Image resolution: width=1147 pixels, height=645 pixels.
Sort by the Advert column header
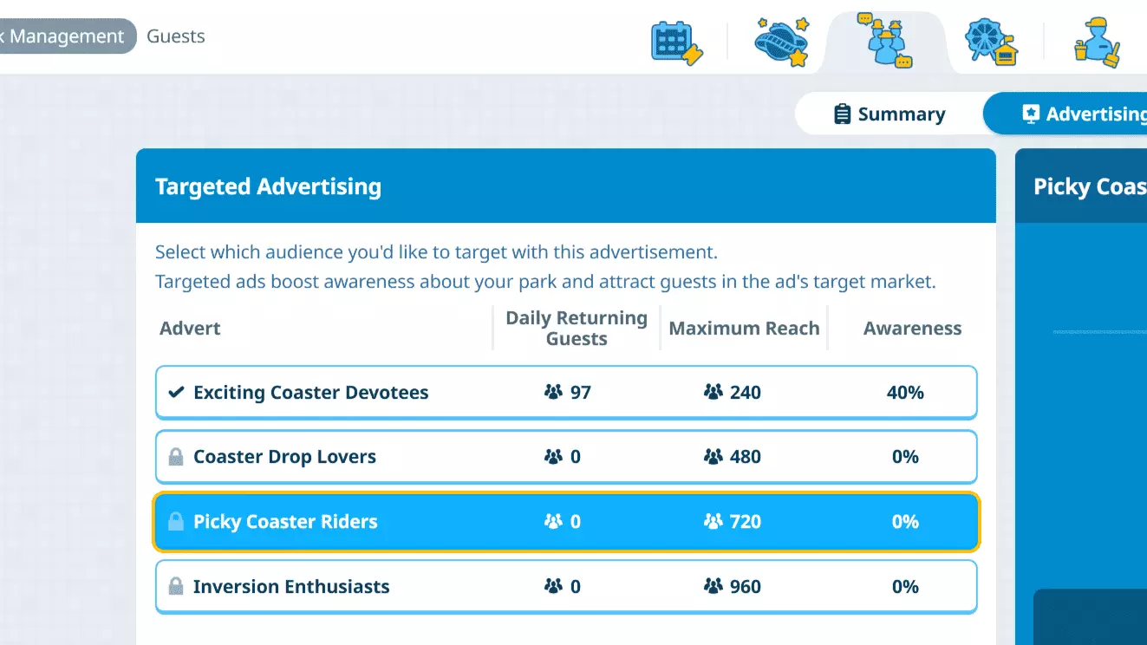point(190,329)
